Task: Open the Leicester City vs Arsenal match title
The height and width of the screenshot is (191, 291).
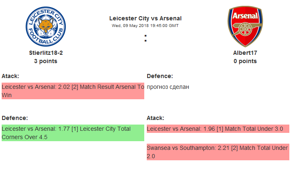Action: pyautogui.click(x=145, y=18)
